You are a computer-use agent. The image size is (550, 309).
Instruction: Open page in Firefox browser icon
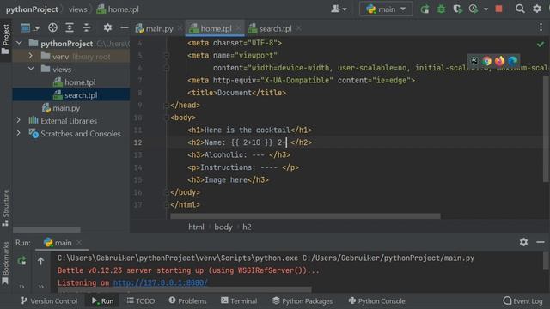[x=499, y=61]
